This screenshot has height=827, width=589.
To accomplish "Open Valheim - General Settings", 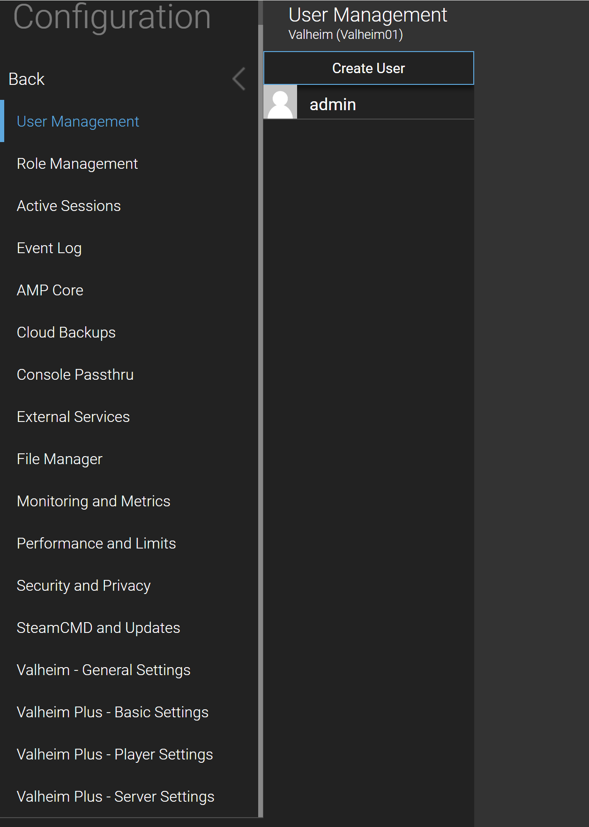I will [x=104, y=670].
